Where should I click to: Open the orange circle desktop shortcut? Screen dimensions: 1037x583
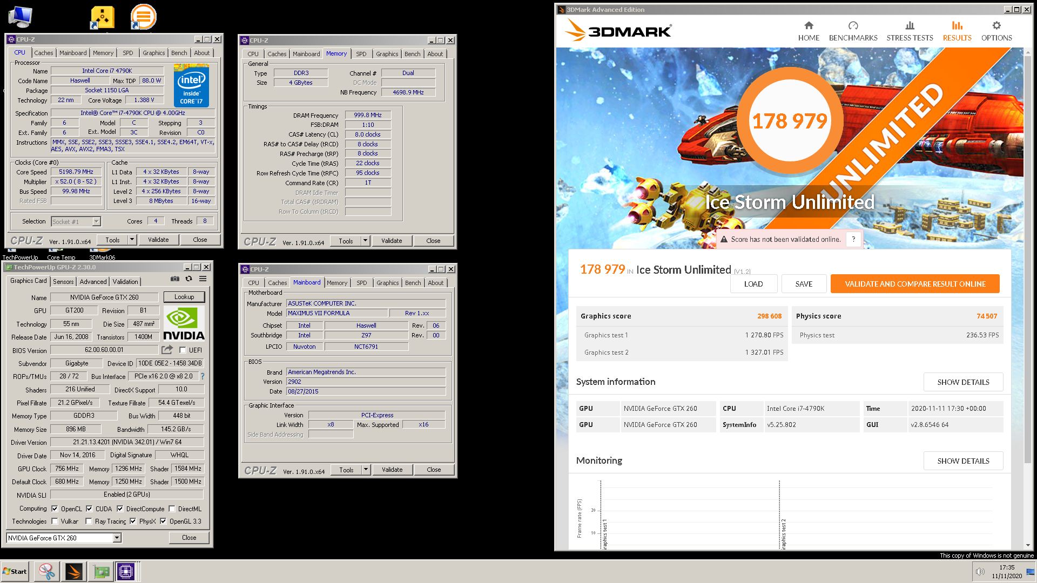coord(143,17)
